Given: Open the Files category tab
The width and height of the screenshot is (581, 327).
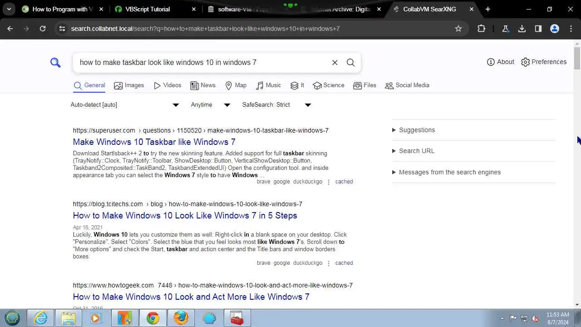Looking at the screenshot, I should [x=365, y=85].
